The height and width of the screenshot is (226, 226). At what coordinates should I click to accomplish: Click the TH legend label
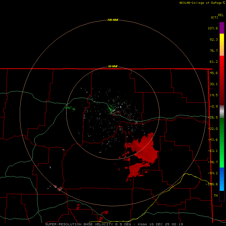216,195
